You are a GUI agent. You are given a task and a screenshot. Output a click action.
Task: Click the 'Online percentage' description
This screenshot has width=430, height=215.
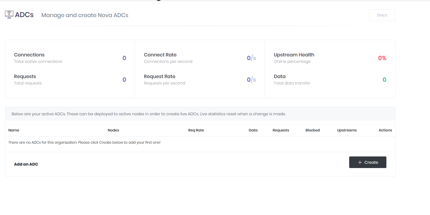click(x=292, y=62)
